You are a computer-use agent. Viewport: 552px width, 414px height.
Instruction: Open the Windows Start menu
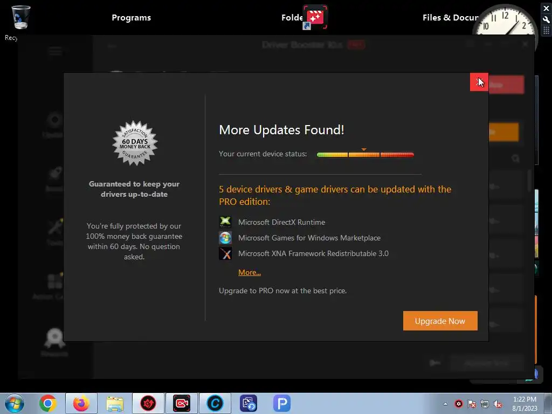pos(14,403)
